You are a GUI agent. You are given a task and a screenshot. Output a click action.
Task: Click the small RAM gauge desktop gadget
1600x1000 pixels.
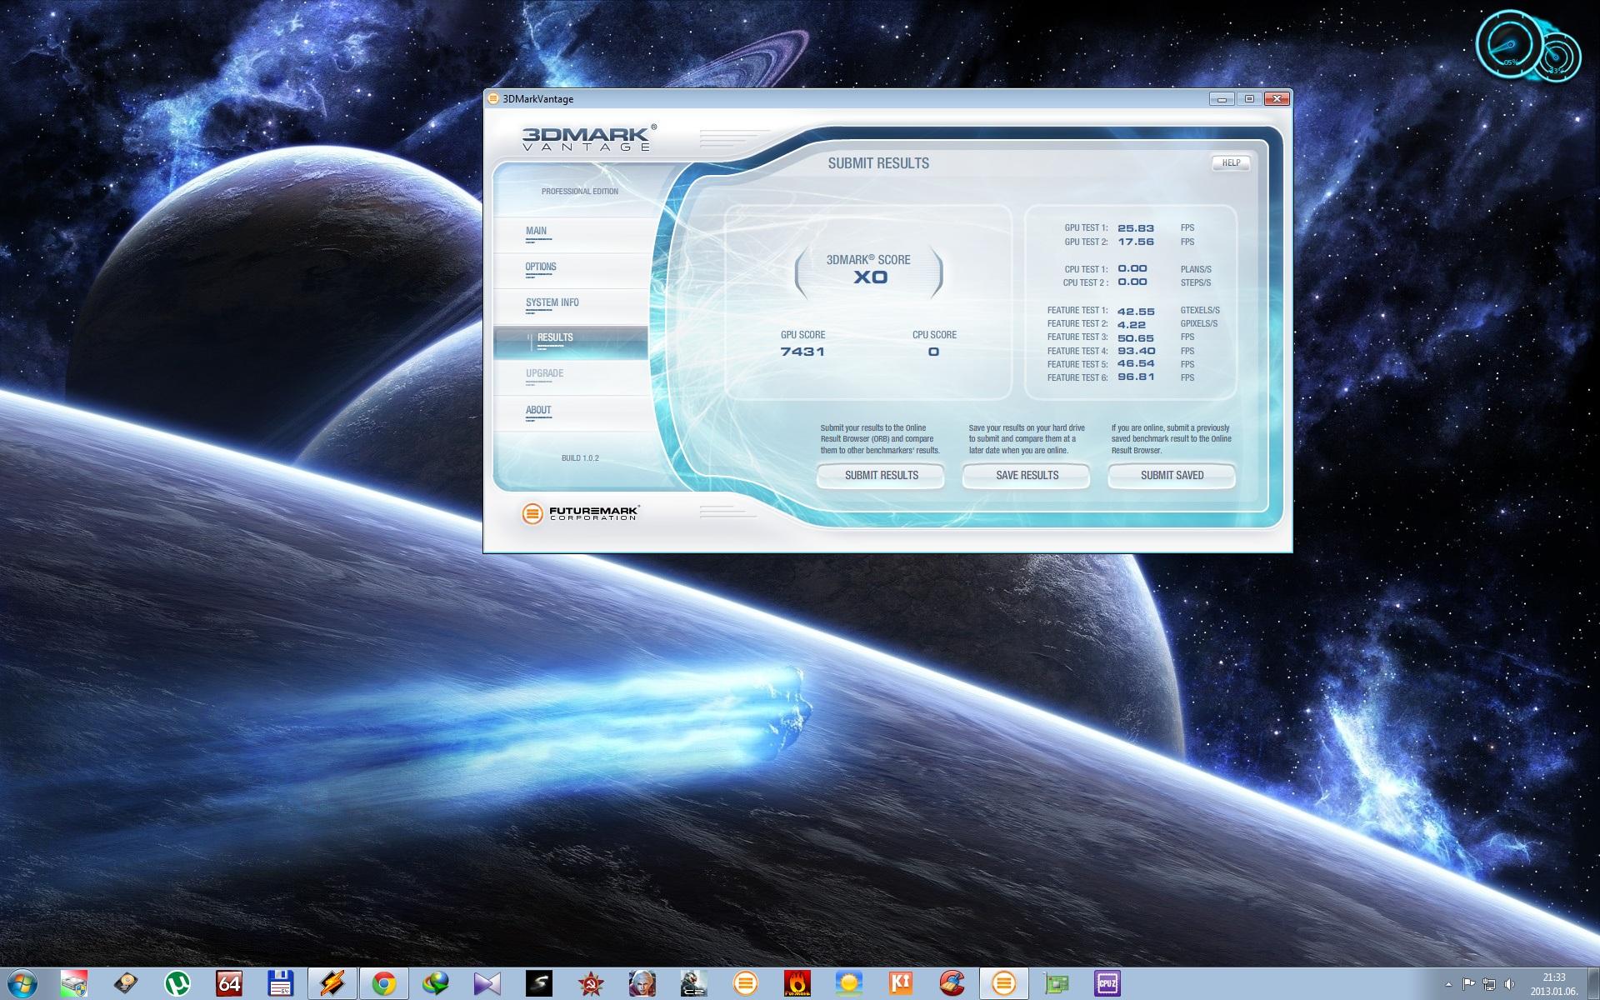pyautogui.click(x=1555, y=57)
